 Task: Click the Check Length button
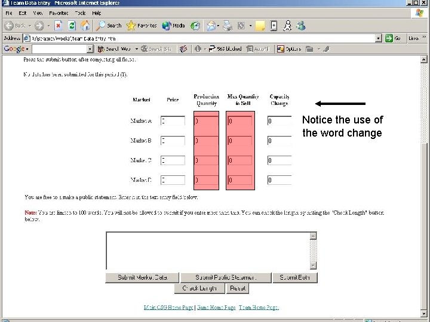point(199,289)
